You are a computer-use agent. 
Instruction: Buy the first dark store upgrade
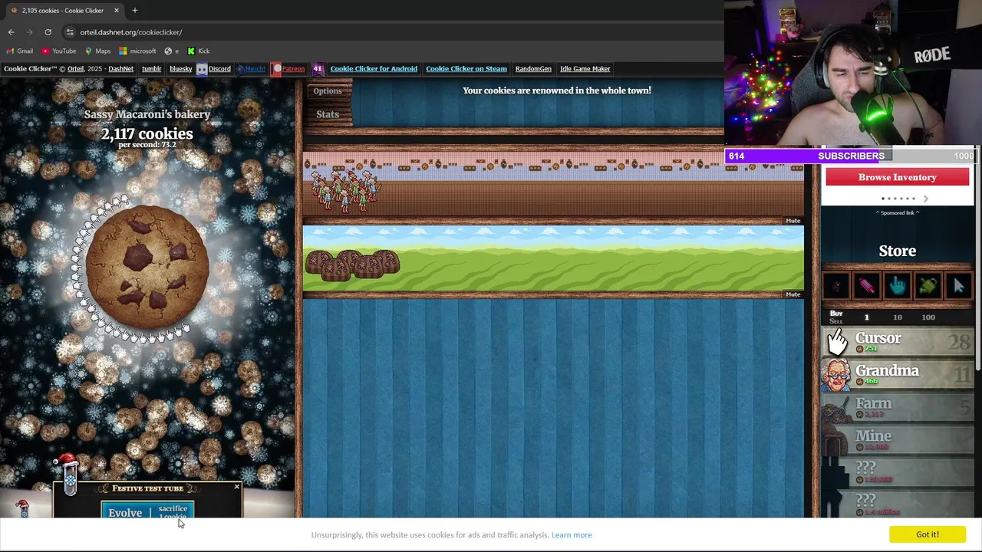point(837,286)
